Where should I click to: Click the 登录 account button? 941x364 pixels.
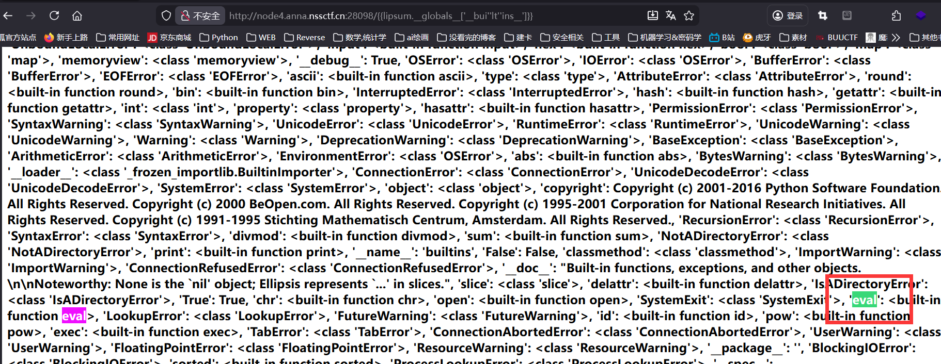tap(788, 16)
